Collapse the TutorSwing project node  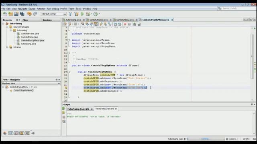tap(3, 24)
